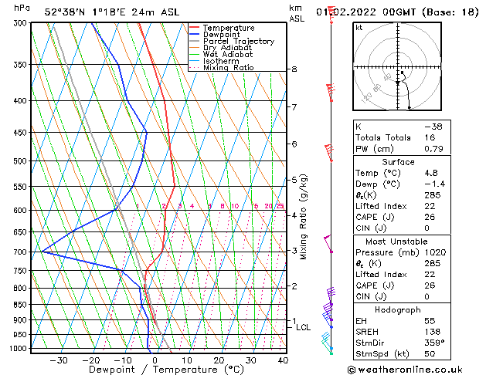This screenshot has width=486, height=375.
Task: Click the hodograph storm motion triangle marker
Action: 398,83
